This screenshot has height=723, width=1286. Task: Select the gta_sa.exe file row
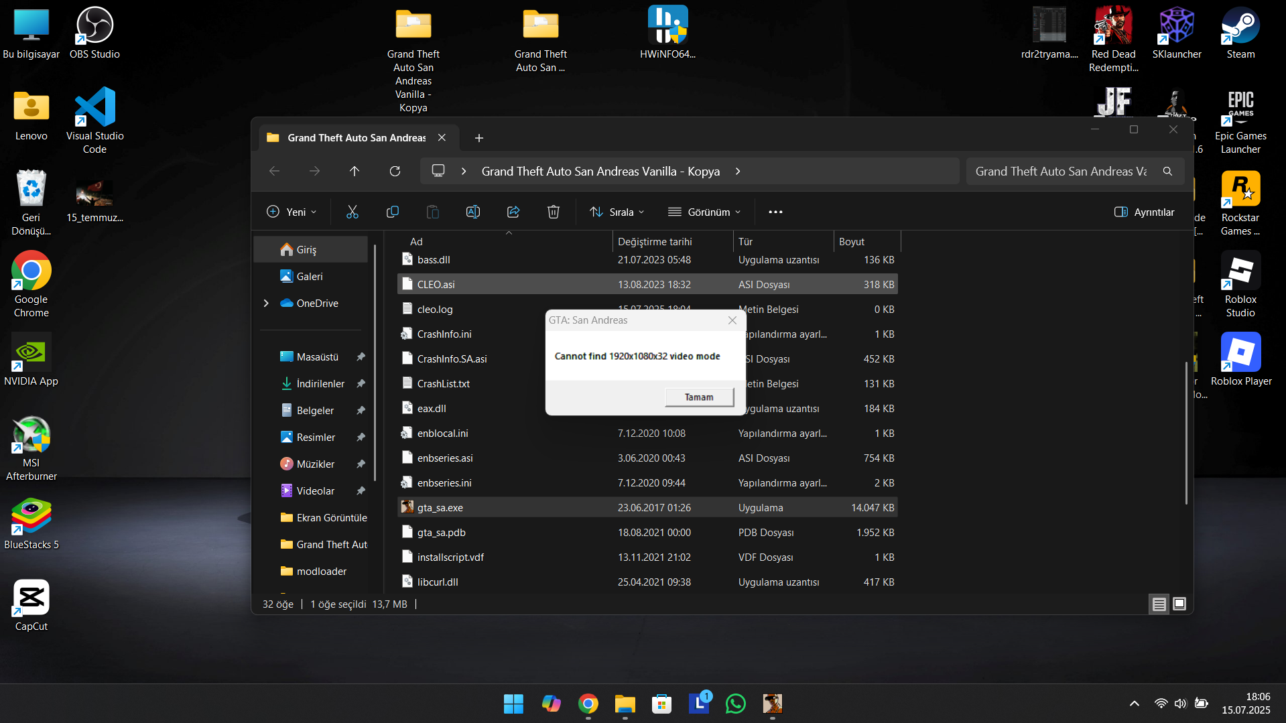(x=647, y=508)
